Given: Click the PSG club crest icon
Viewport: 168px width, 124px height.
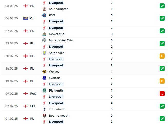Looking at the screenshot, I should pos(44,15).
